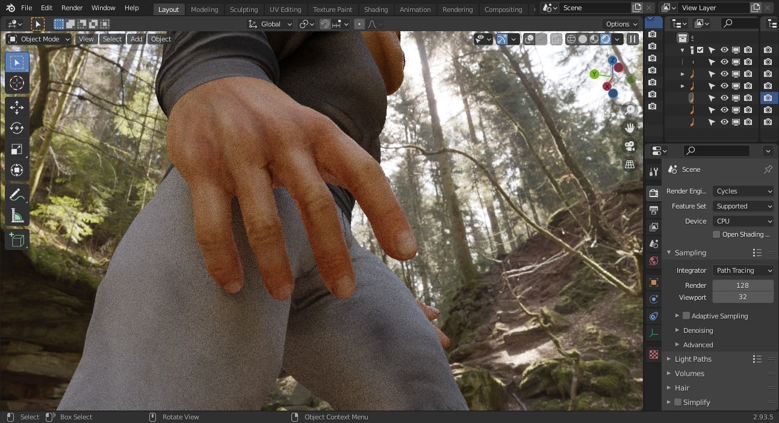This screenshot has width=779, height=423.
Task: Switch to material preview shading
Action: click(594, 39)
